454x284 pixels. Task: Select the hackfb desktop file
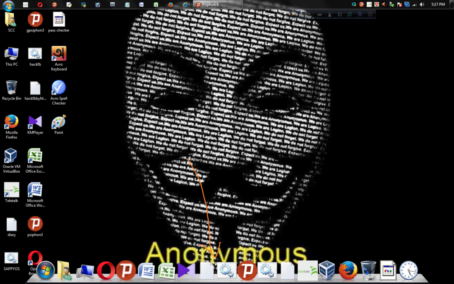(35, 56)
